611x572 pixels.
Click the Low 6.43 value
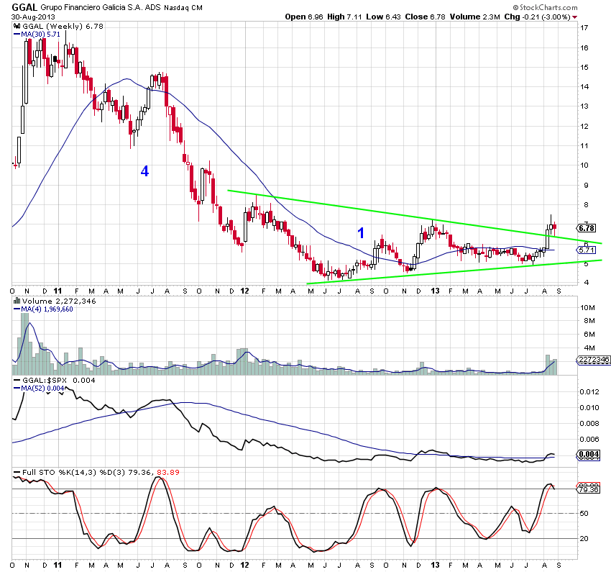tap(383, 17)
